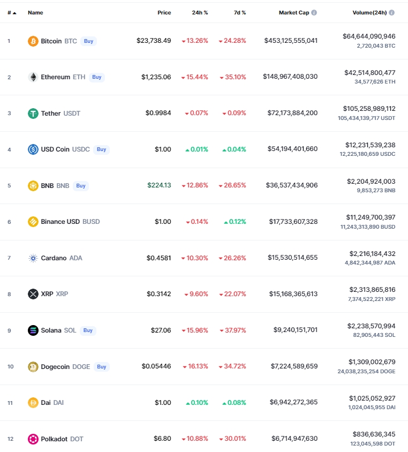
Task: Click the Ethereum diamond logo icon
Action: point(33,77)
